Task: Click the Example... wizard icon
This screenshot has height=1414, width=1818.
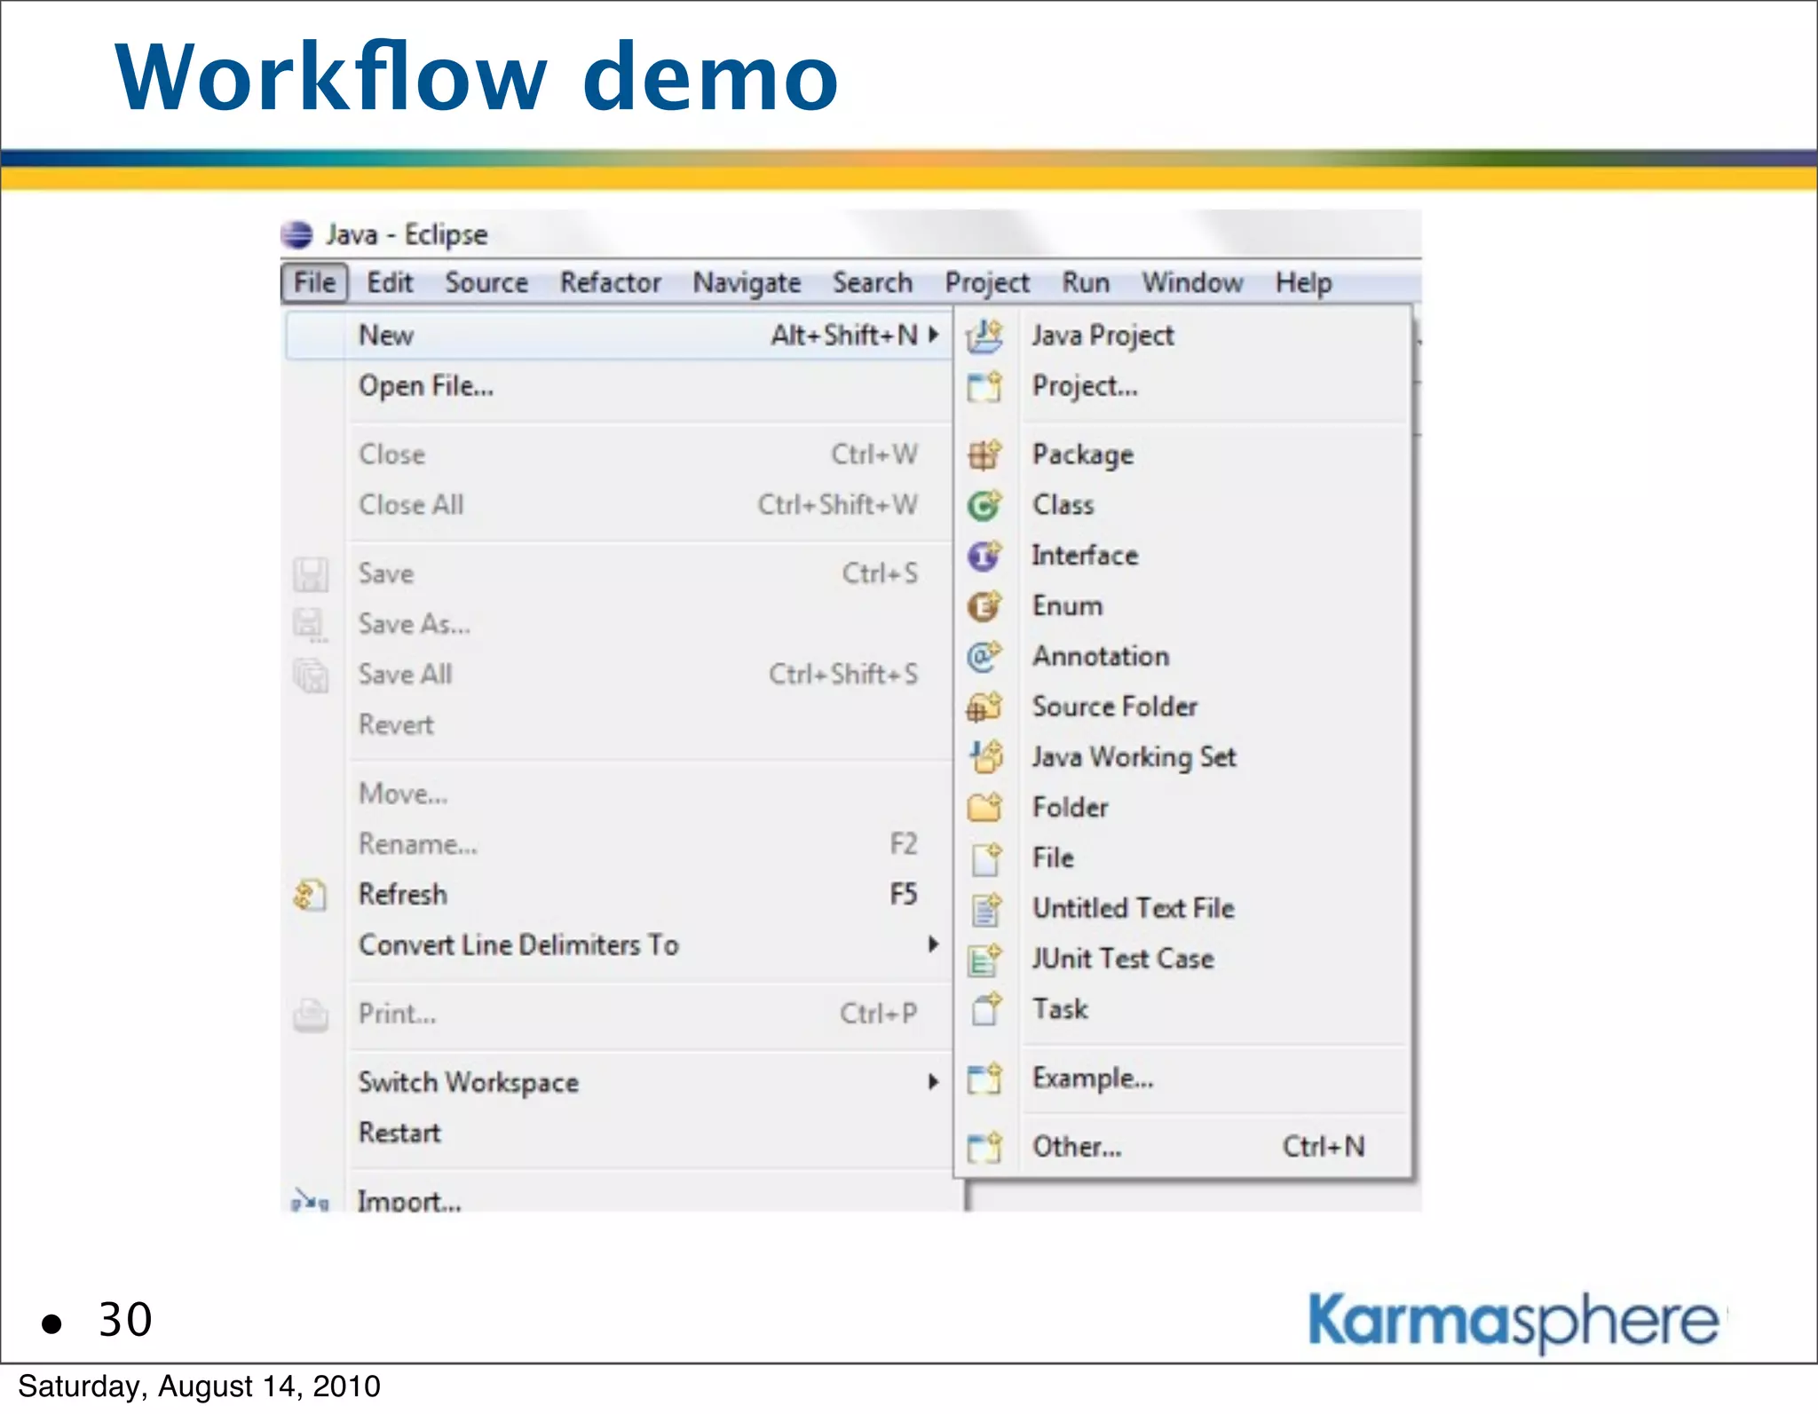Action: [x=984, y=1078]
